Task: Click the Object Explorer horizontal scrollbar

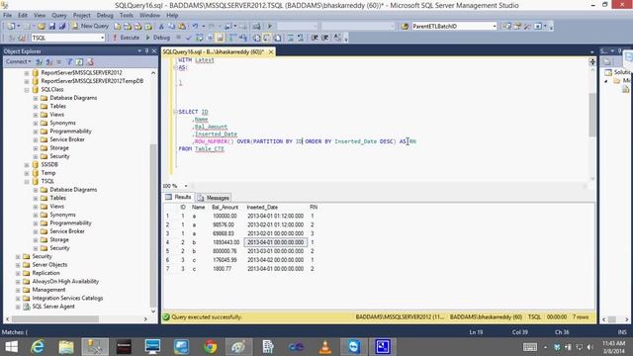Action: pos(55,318)
